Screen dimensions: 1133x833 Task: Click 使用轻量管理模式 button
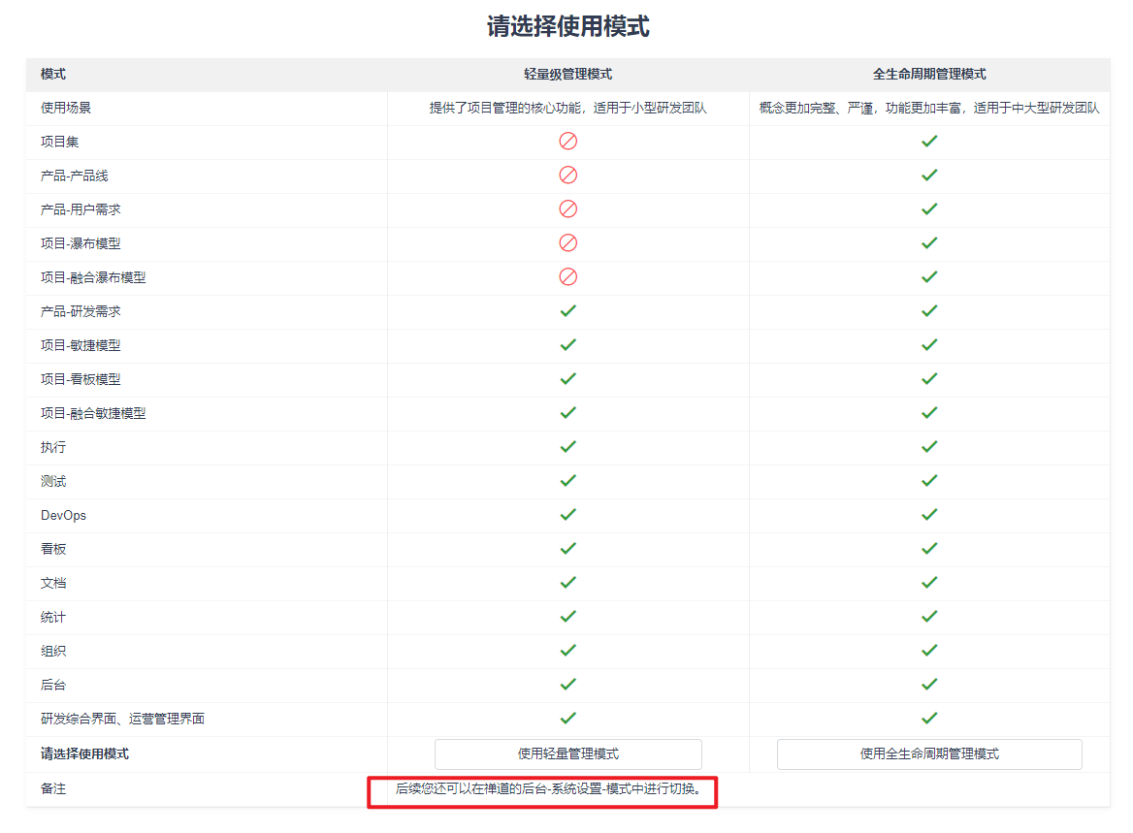[567, 753]
